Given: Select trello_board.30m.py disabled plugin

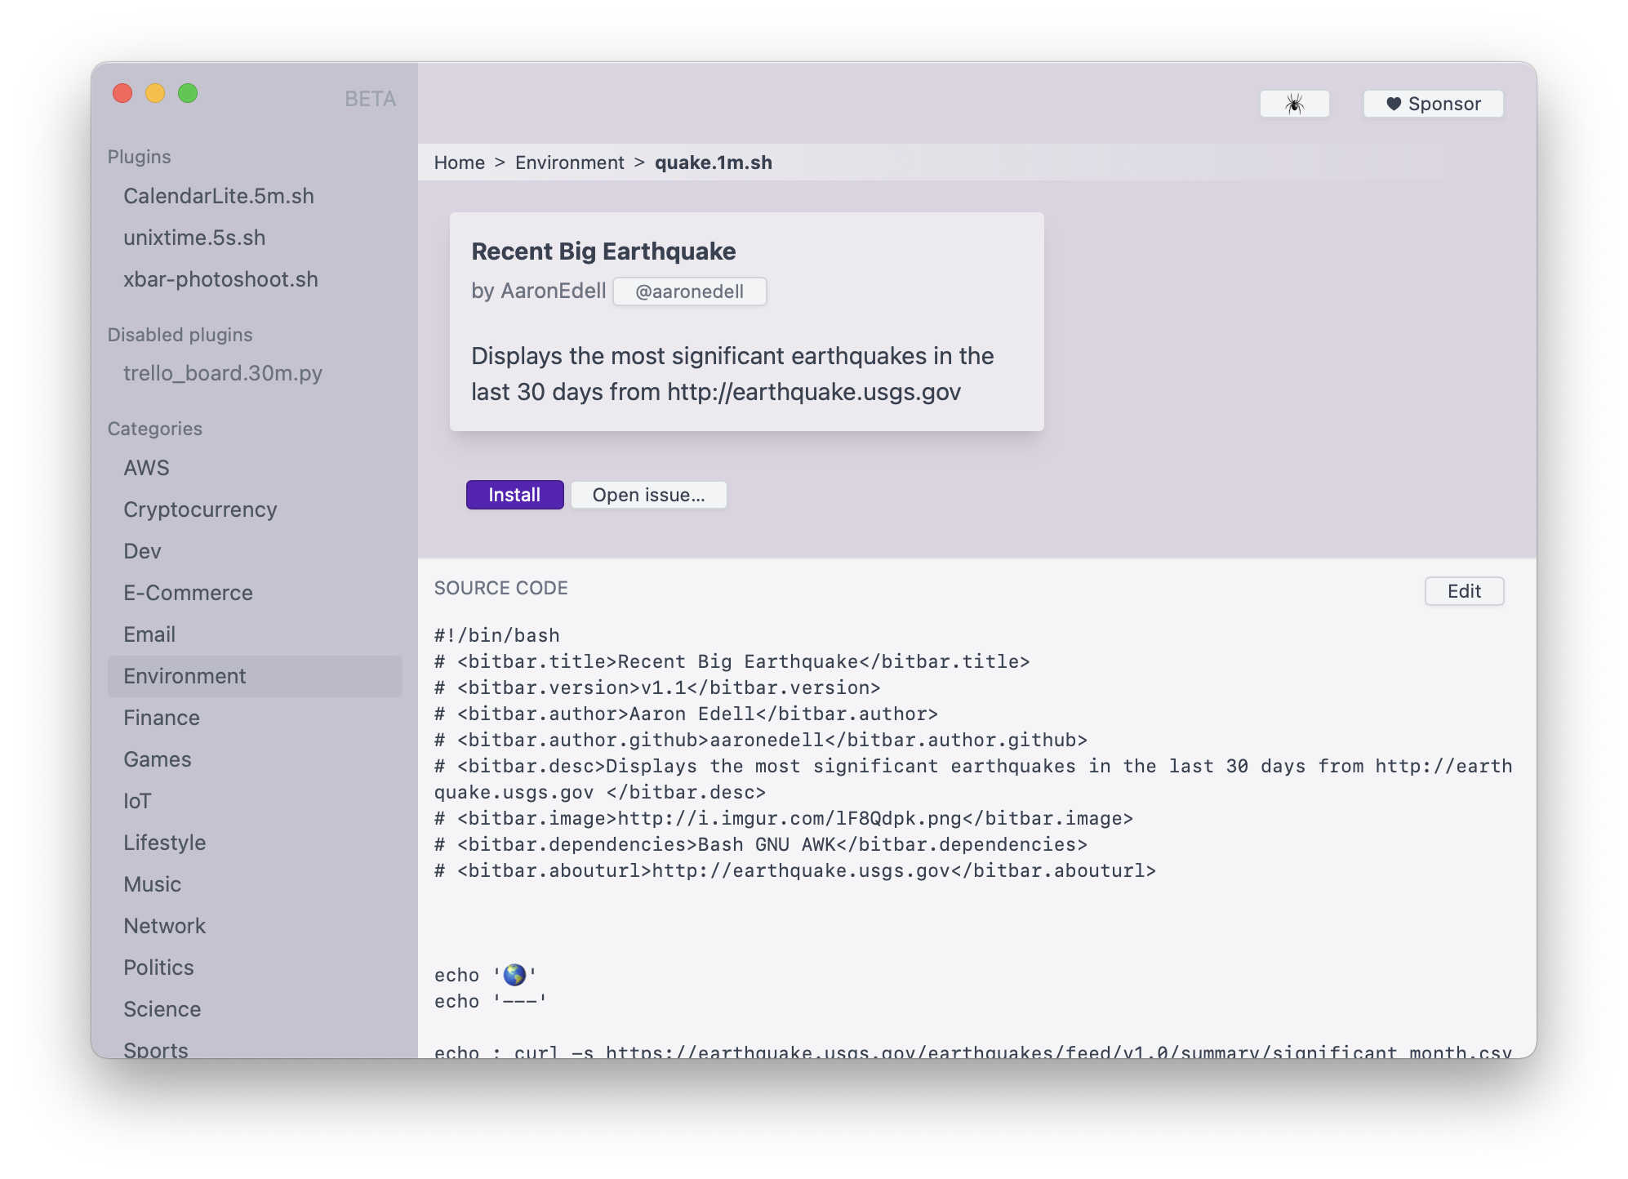Looking at the screenshot, I should 222,373.
